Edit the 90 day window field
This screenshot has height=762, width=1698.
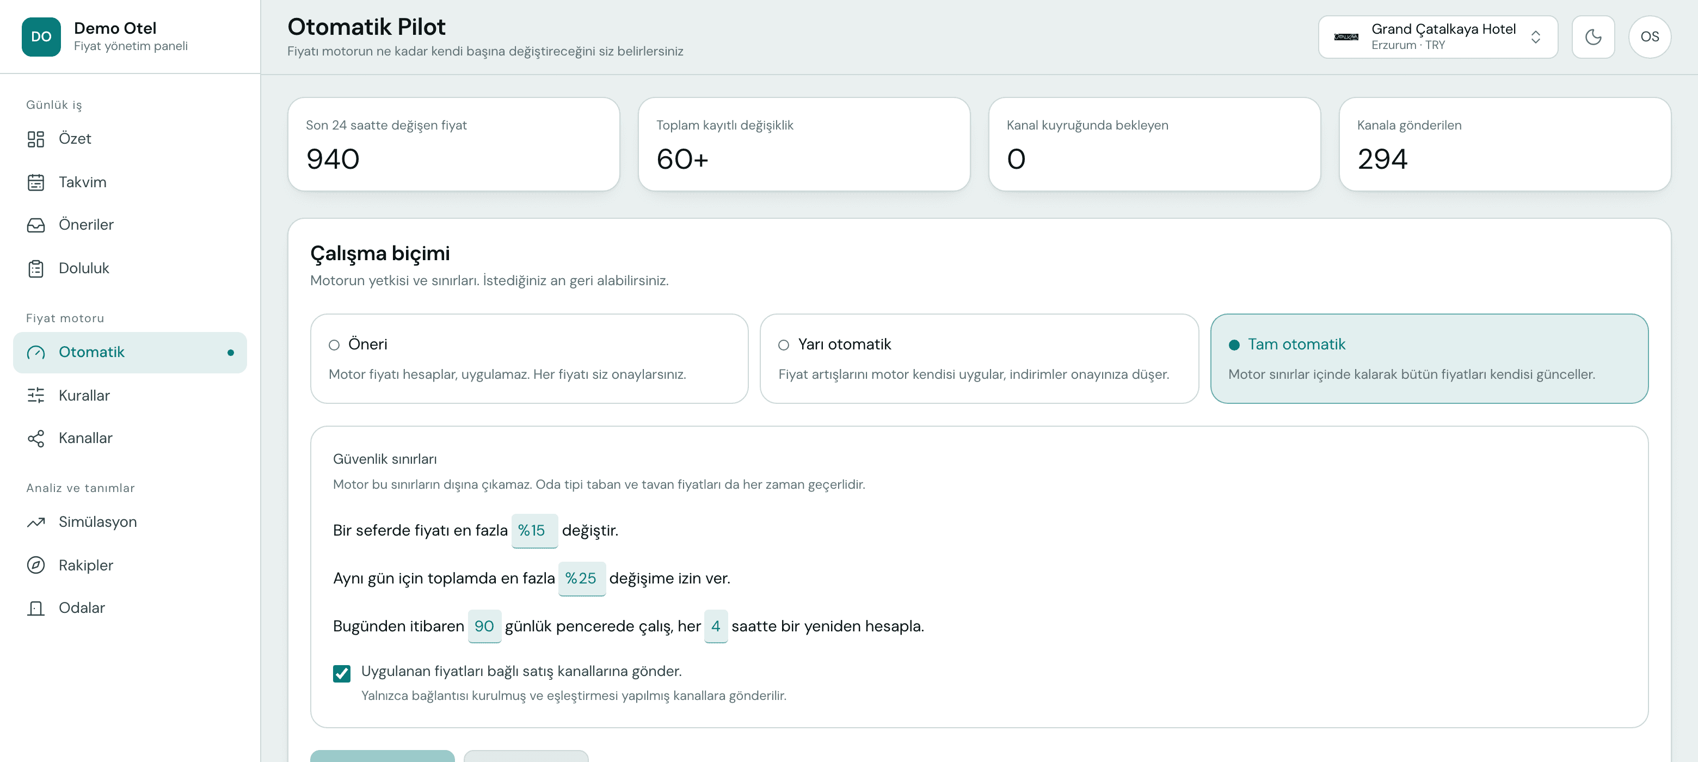coord(484,626)
